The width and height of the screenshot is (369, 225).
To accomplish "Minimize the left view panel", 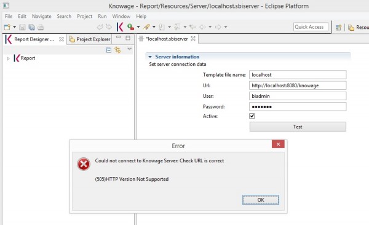I will (x=118, y=37).
